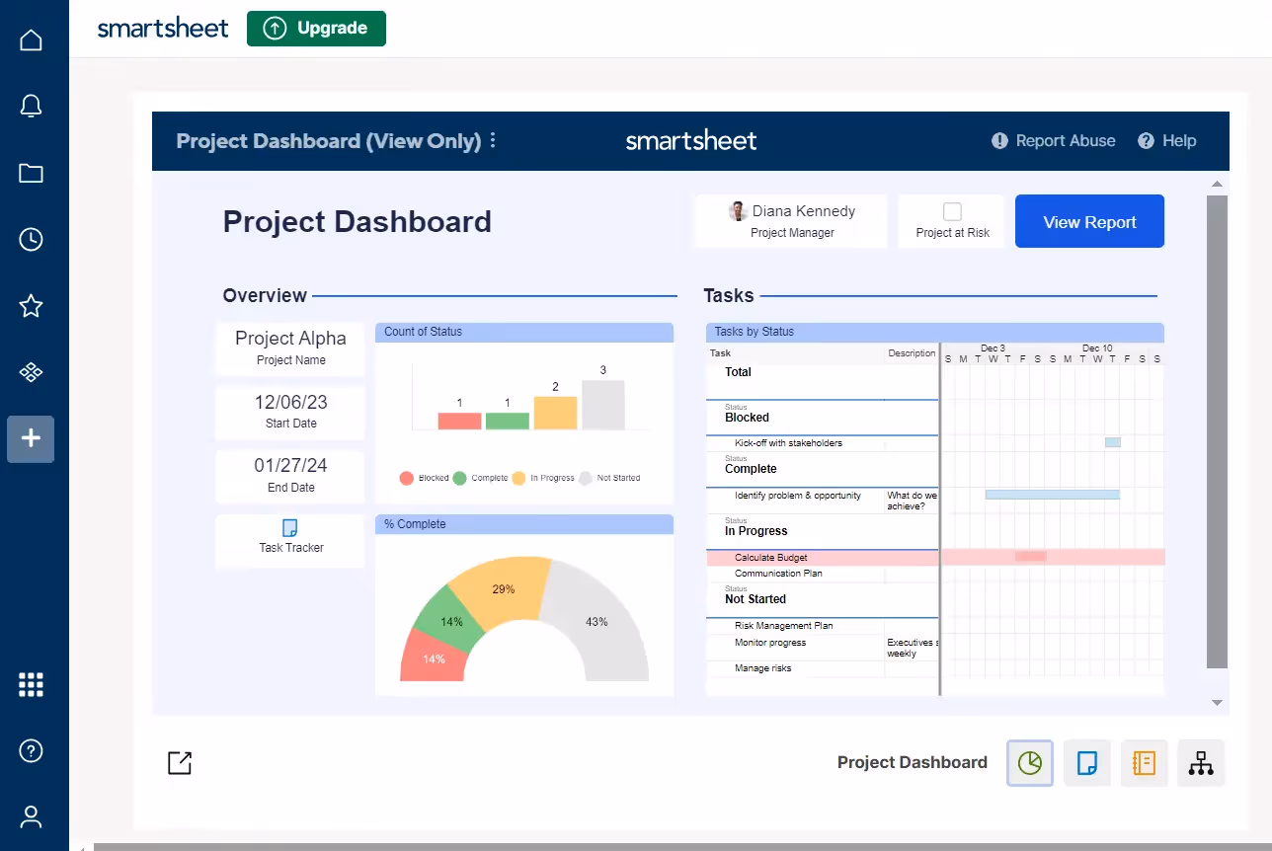Toggle the Project at Risk checkbox

pos(952,211)
